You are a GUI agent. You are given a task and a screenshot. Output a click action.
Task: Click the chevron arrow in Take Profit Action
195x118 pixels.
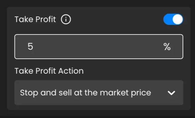pos(171,93)
